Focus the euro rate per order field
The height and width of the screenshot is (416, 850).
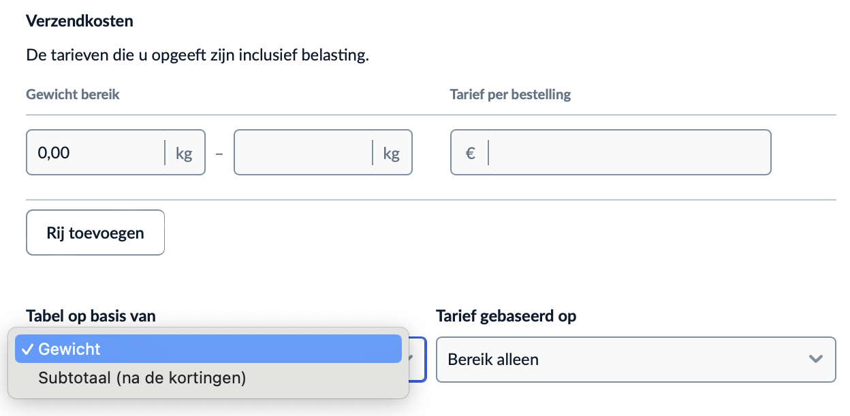pos(627,153)
